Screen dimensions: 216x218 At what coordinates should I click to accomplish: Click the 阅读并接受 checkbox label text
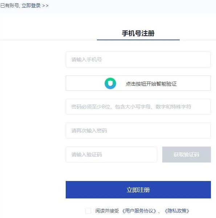(107, 211)
